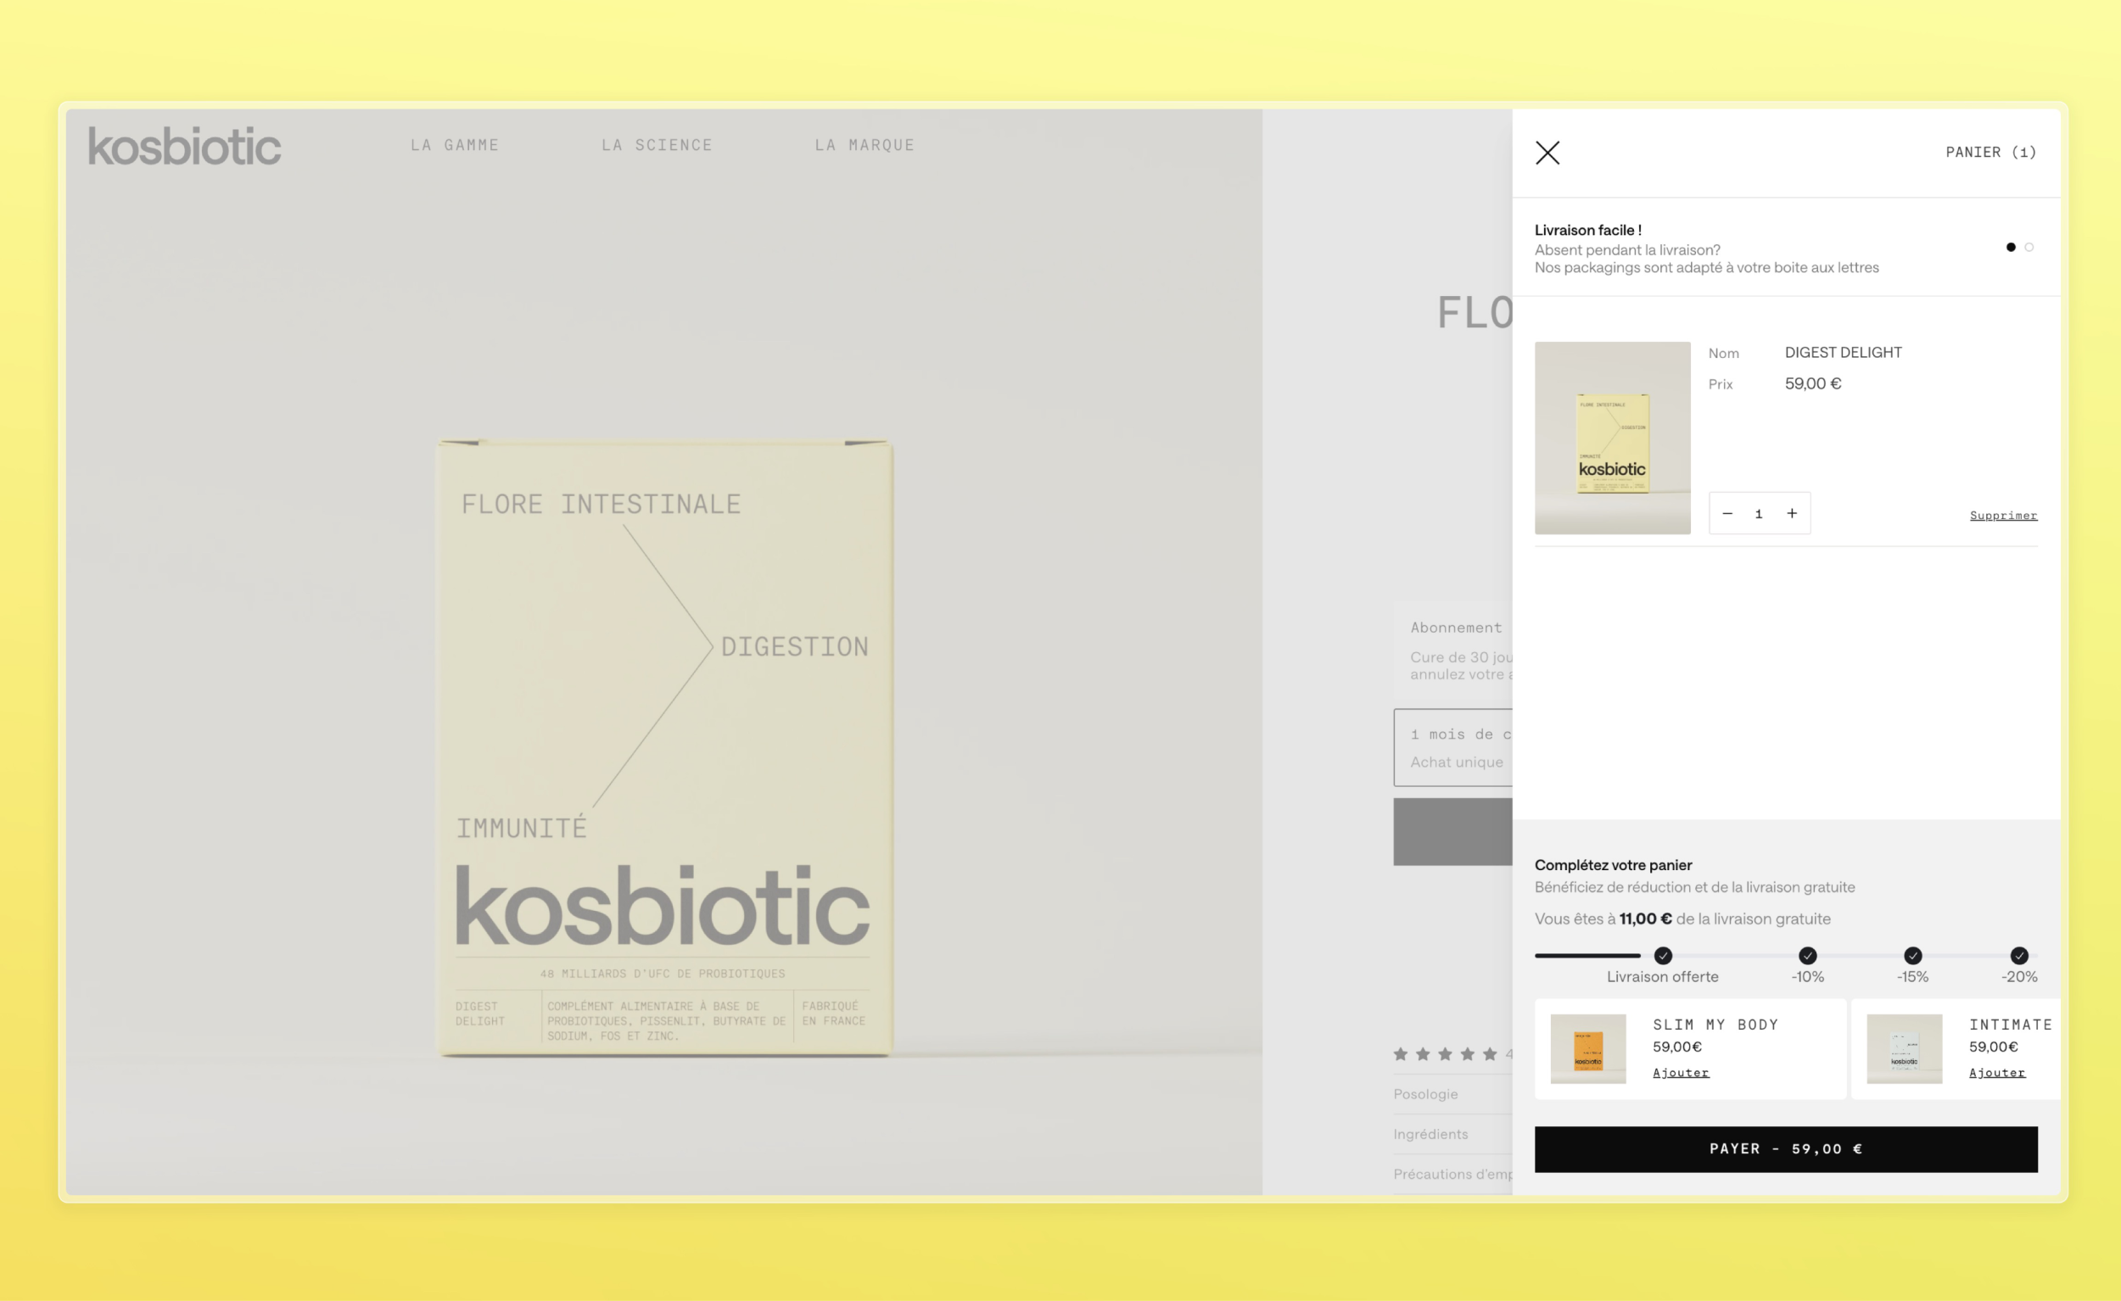Click the 'Livraison facile !' heading
2121x1301 pixels.
pos(1587,230)
